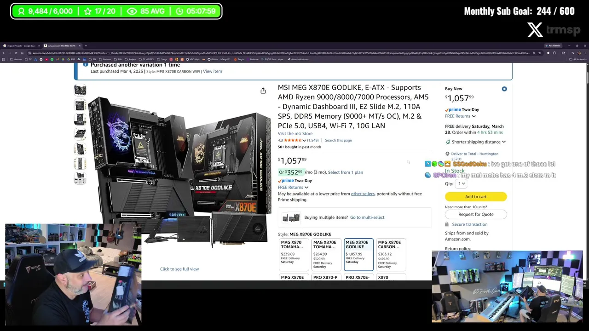Click the info icon in purchased banner

[85, 64]
